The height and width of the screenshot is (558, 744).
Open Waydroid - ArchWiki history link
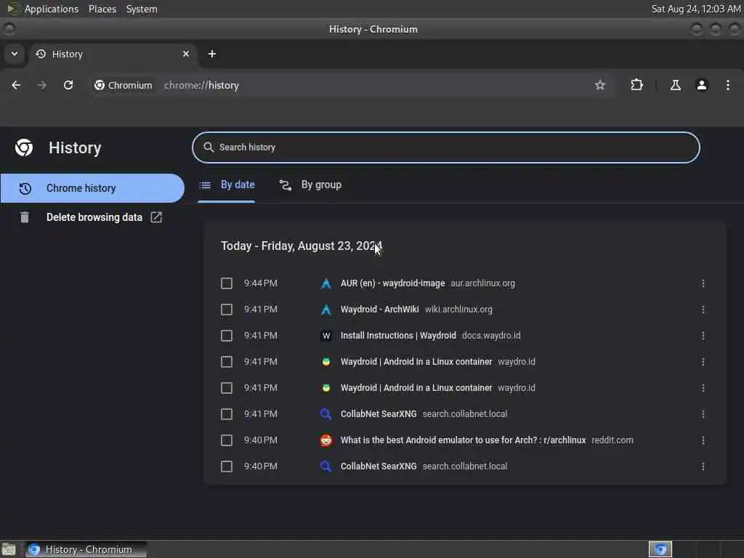pyautogui.click(x=379, y=310)
